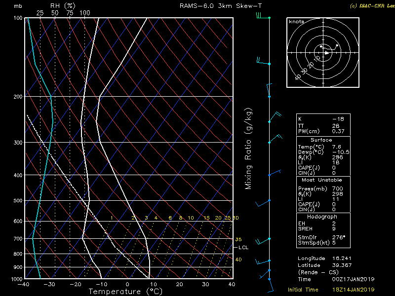The height and width of the screenshot is (296, 395).
Task: Click the longitude value '16.241'
Action: [x=342, y=259]
